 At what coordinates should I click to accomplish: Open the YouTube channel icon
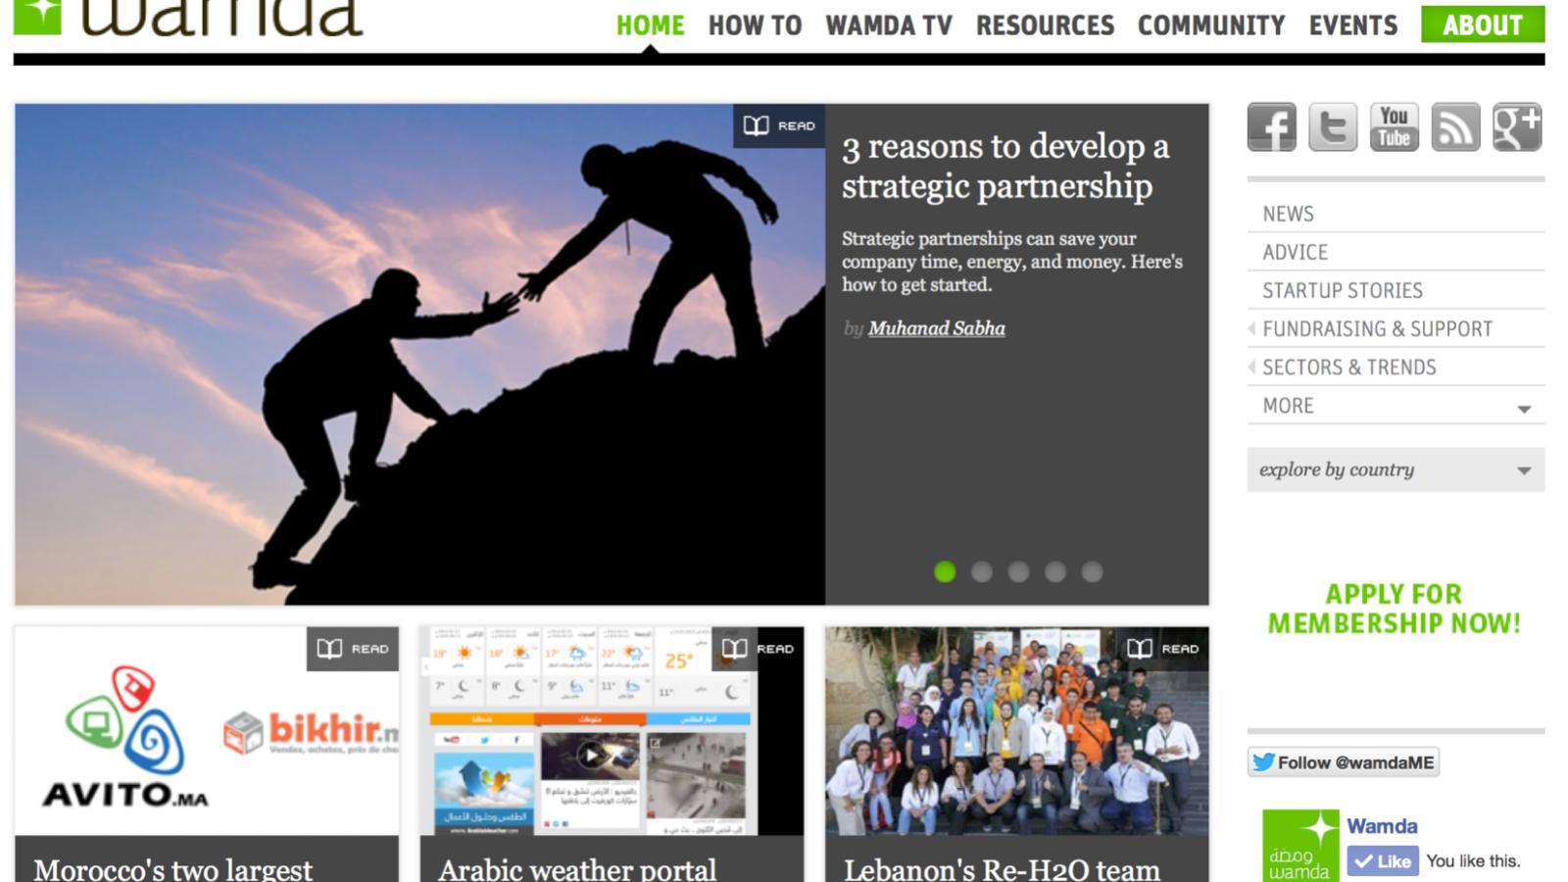[1394, 126]
